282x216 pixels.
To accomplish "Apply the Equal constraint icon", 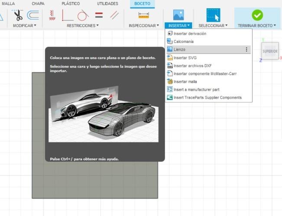I will (99, 16).
